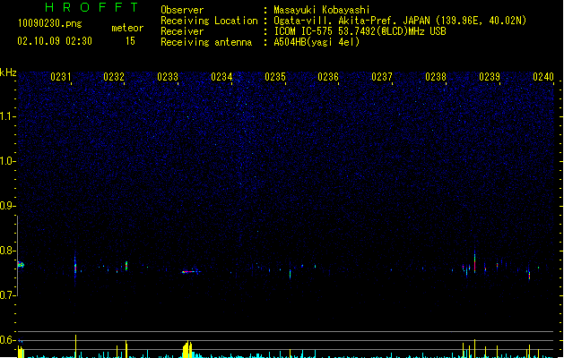This screenshot has height=358, width=564.
Task: Click time marker 0231
Action: pyautogui.click(x=61, y=77)
